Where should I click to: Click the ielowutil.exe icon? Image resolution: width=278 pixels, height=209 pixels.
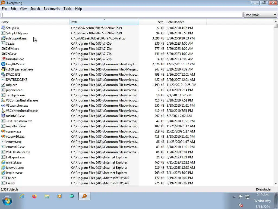[x=3, y=167]
